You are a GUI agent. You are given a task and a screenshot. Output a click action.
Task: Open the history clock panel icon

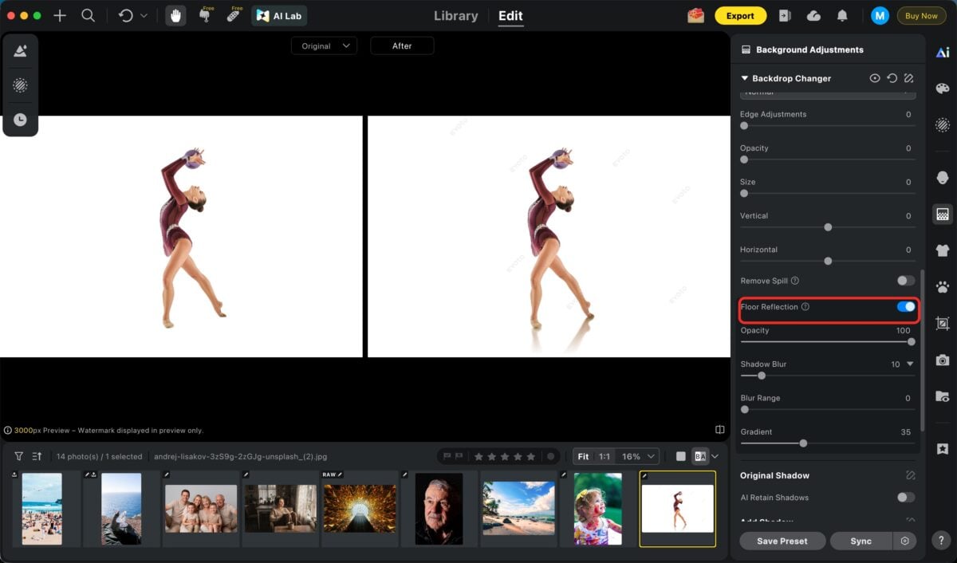(x=20, y=120)
